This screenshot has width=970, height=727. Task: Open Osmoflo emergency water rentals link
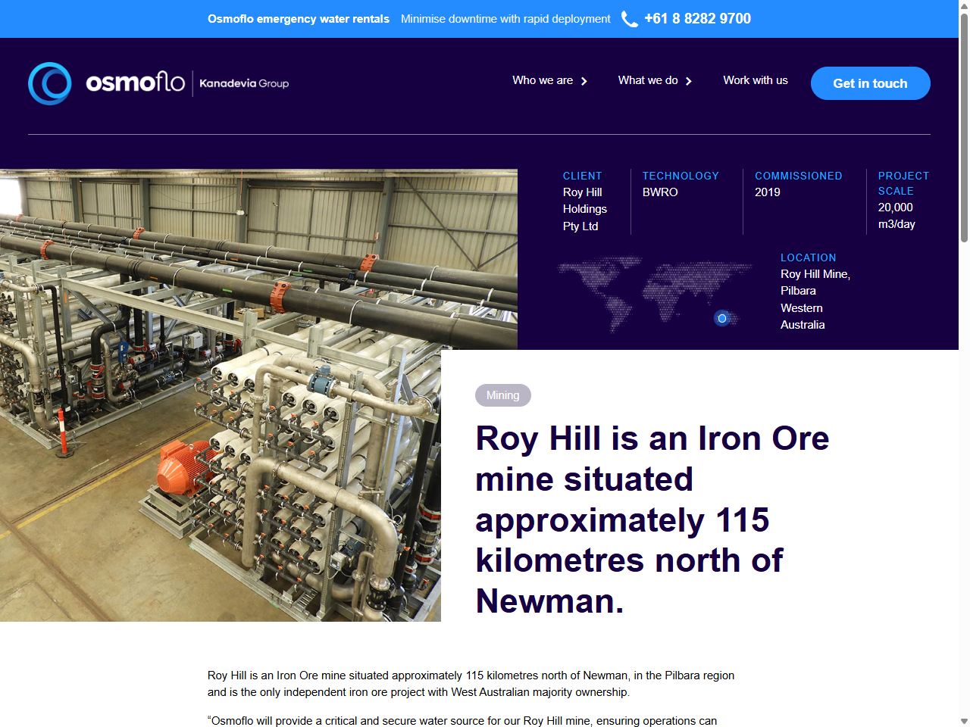pyautogui.click(x=299, y=19)
